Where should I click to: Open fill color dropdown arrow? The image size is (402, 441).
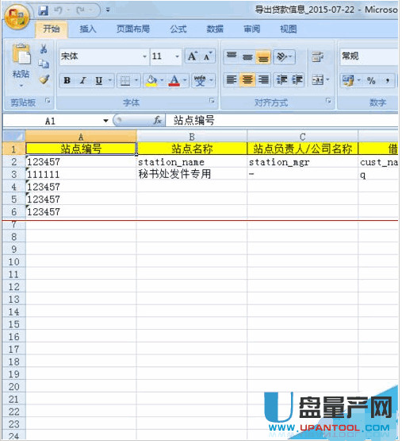(162, 81)
